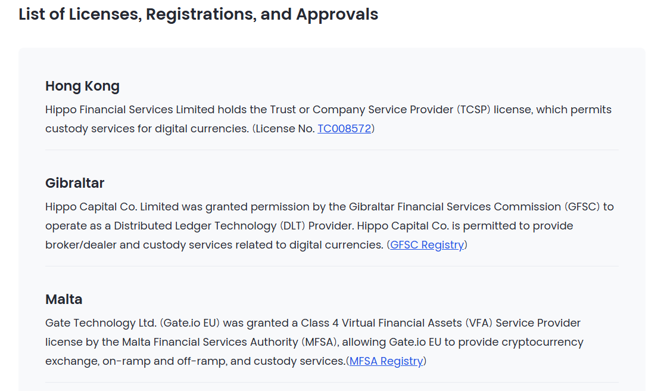Open the GFSC Registry link
The height and width of the screenshot is (391, 664).
427,245
